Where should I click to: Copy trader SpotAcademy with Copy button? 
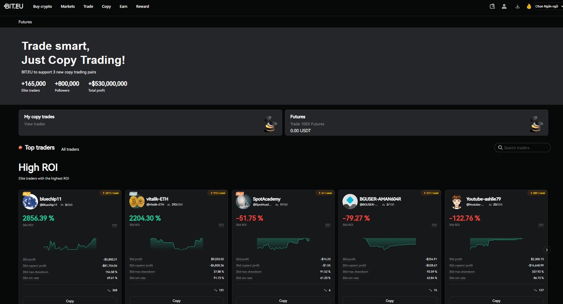point(283,300)
